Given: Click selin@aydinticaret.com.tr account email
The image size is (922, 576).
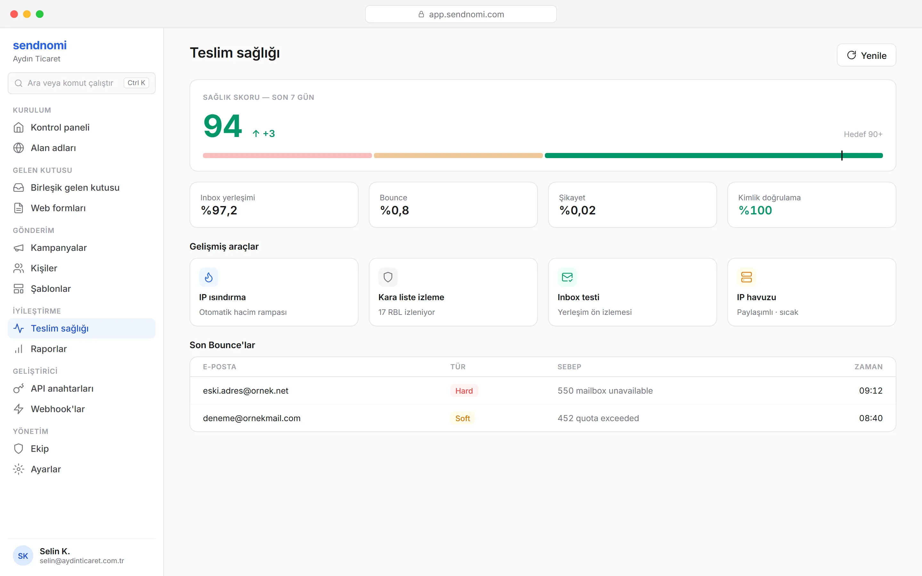Looking at the screenshot, I should (x=82, y=561).
